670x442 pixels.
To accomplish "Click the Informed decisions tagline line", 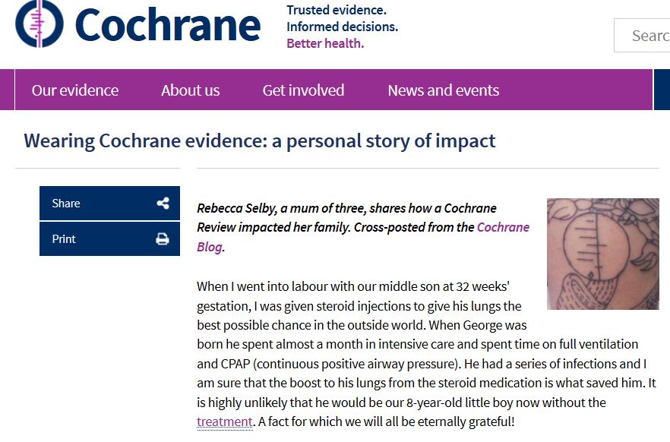I will 343,27.
